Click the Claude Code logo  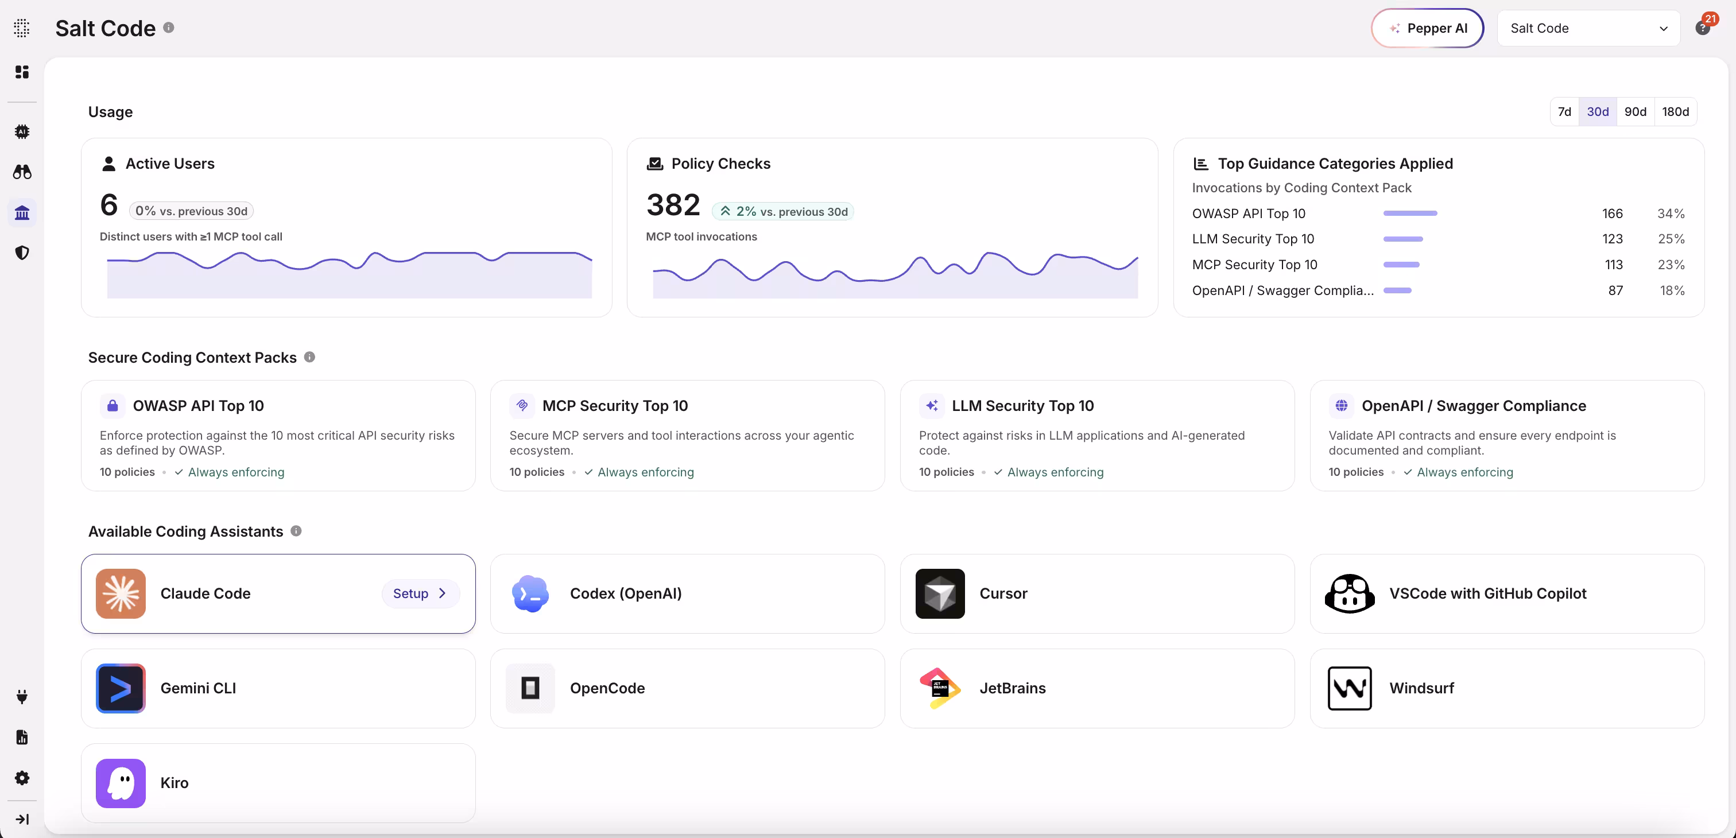(x=121, y=593)
